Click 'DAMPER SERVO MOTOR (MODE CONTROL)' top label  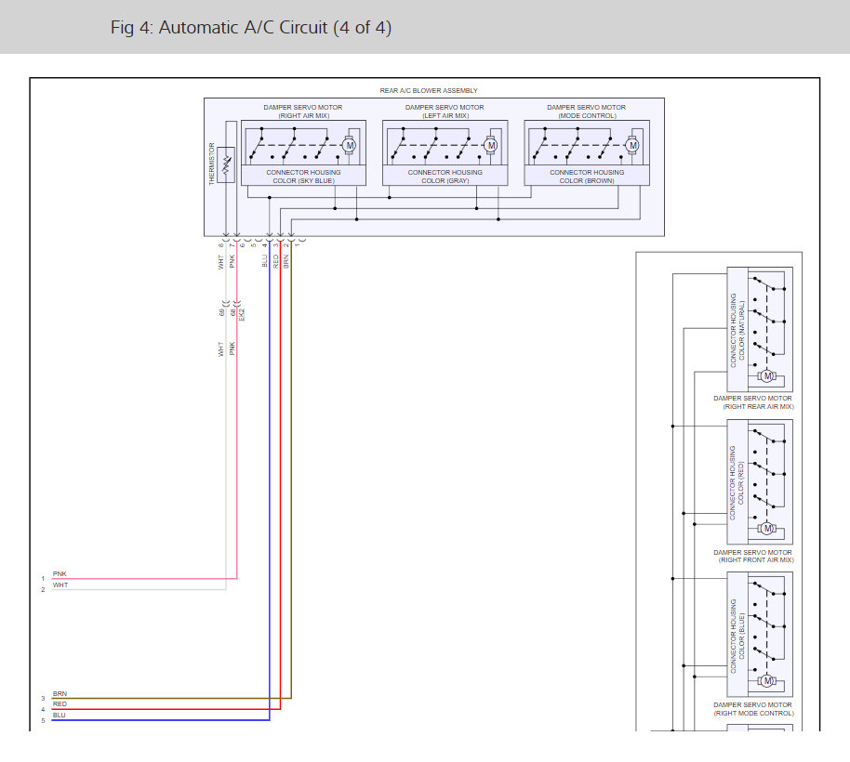tap(587, 112)
